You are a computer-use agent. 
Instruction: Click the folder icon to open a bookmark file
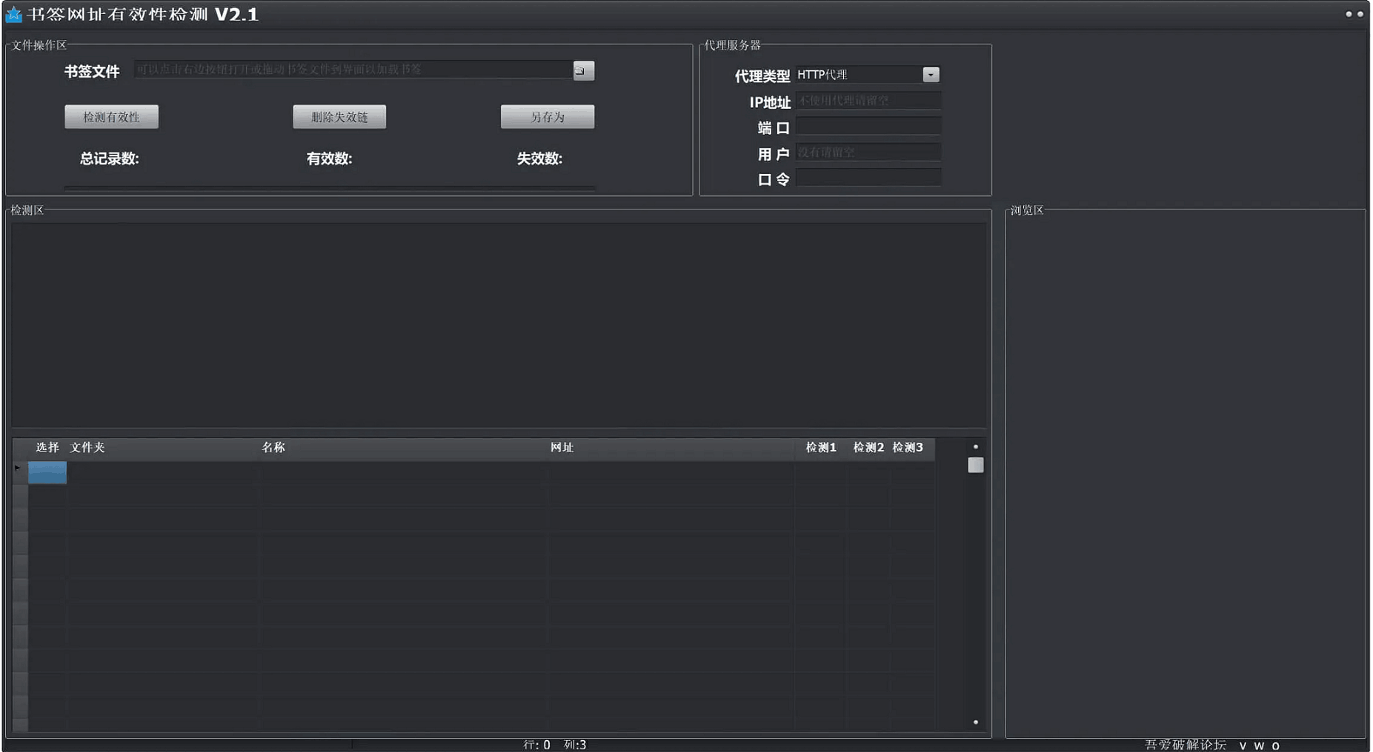(x=582, y=70)
